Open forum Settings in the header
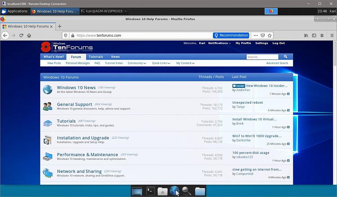This screenshot has width=337, height=197. pyautogui.click(x=262, y=43)
